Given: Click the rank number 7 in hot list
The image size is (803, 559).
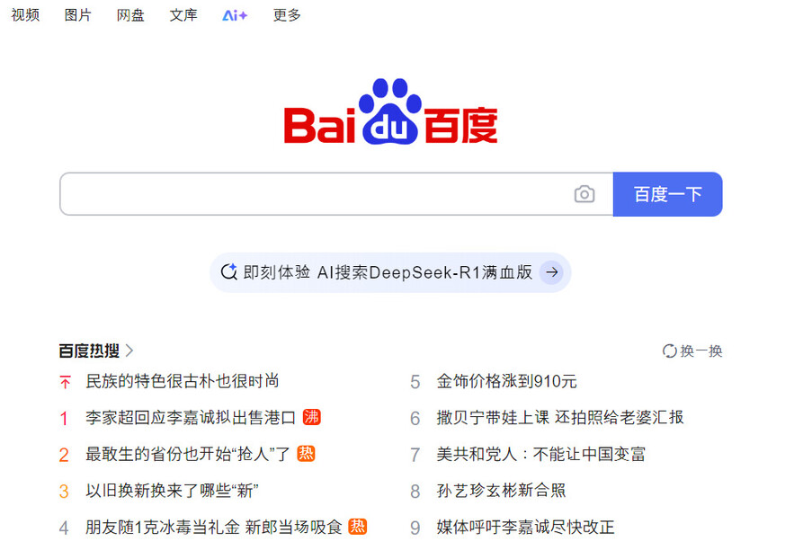Looking at the screenshot, I should (x=415, y=455).
